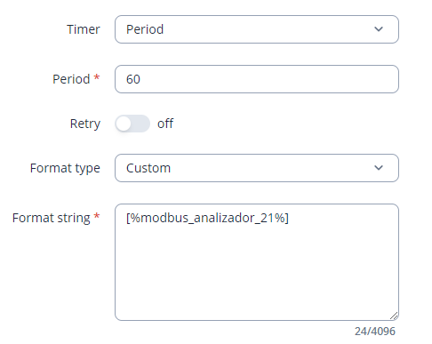This screenshot has width=432, height=344.
Task: Place the cursor in the [%modbus_analizador_21%] text
Action: coord(207,218)
